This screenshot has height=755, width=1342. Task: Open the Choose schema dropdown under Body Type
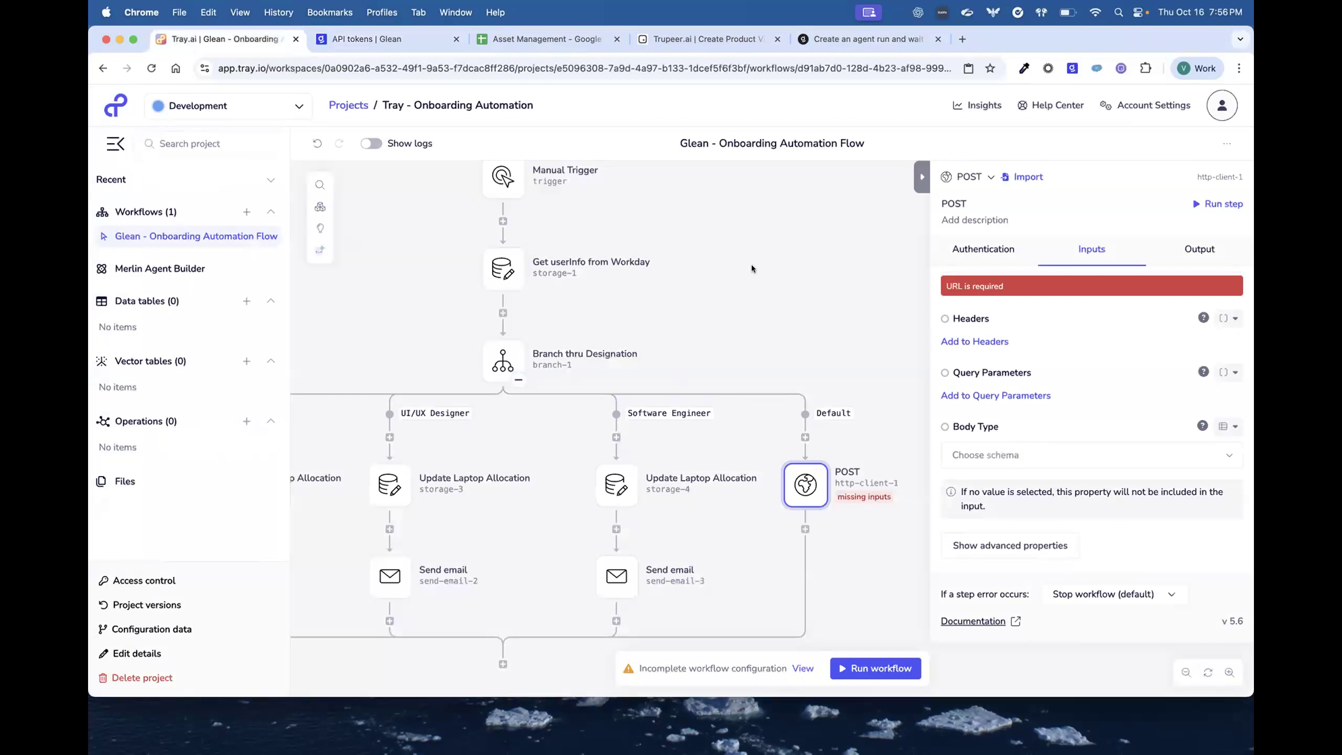[x=1091, y=455]
